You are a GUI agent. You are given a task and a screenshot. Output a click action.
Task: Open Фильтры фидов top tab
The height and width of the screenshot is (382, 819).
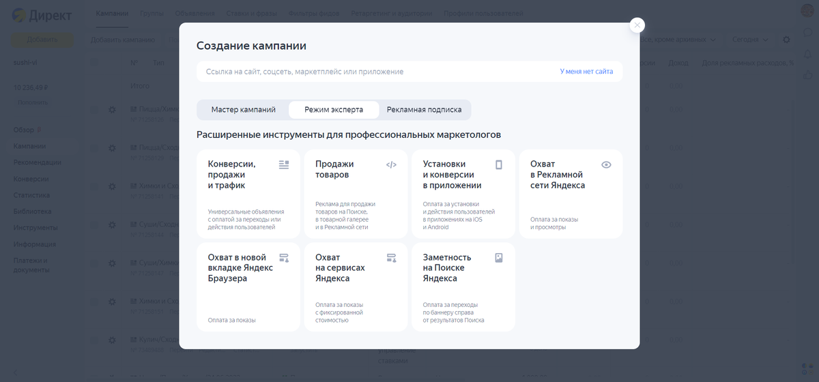coord(314,14)
